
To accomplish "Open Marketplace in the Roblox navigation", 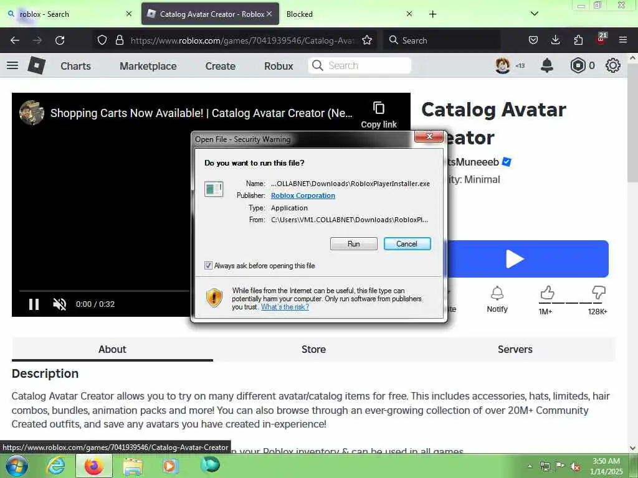I will pos(148,66).
